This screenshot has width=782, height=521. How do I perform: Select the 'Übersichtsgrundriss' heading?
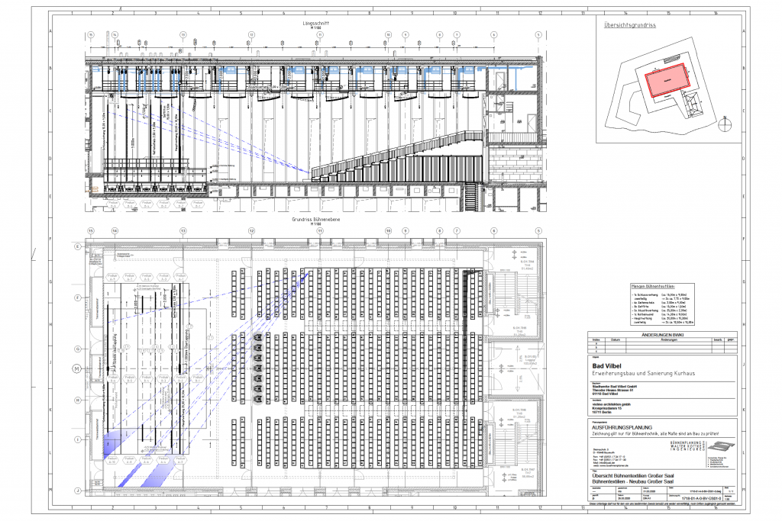[x=631, y=25]
